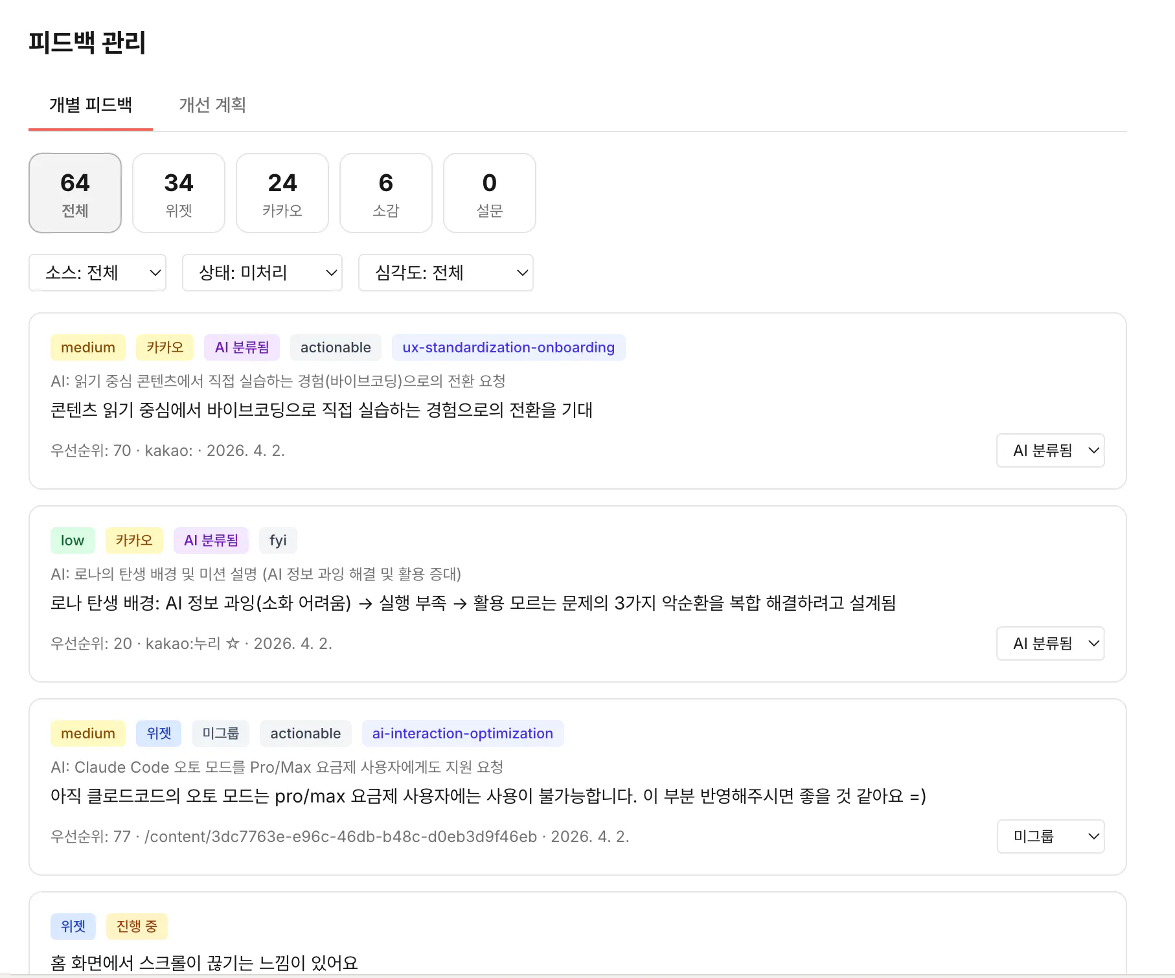
Task: Select the 64 전체 count card
Action: pos(75,193)
